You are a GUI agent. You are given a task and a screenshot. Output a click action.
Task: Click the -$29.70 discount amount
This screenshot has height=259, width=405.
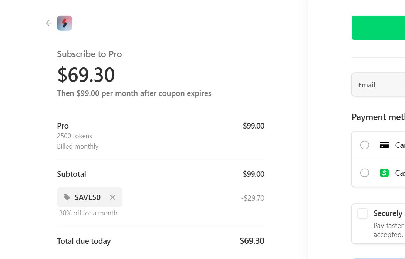pyautogui.click(x=253, y=198)
